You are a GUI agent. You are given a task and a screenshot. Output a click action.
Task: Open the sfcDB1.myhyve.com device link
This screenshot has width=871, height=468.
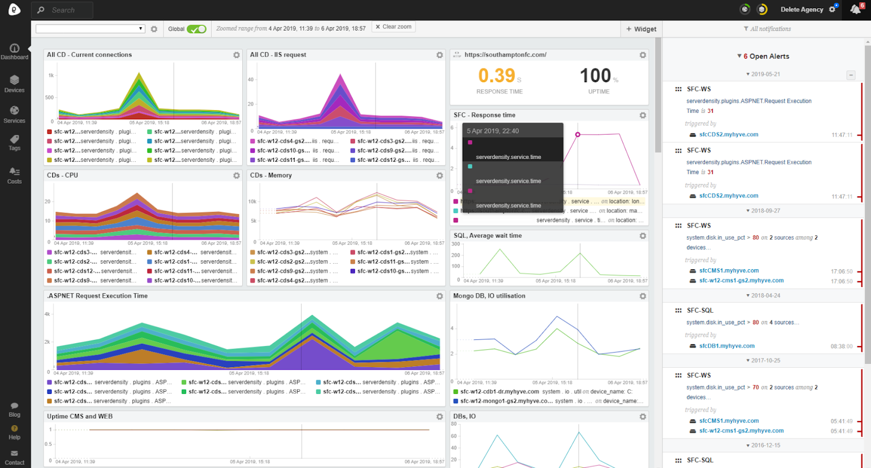(x=727, y=346)
